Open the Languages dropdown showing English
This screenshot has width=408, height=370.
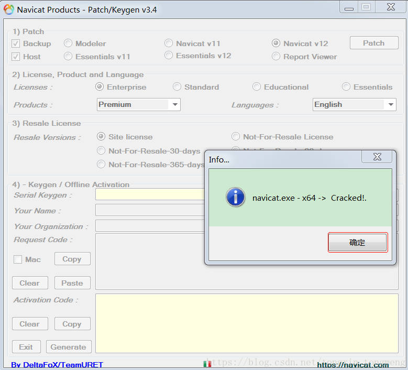coord(355,104)
